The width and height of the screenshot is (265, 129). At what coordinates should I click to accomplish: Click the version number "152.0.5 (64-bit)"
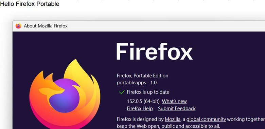click(x=143, y=101)
